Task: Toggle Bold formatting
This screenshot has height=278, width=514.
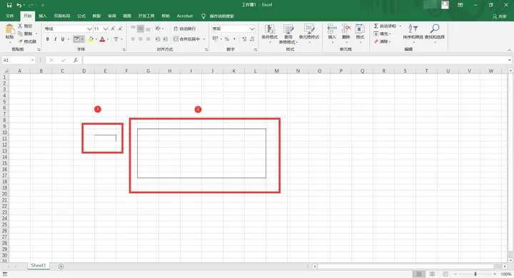Action: point(48,39)
